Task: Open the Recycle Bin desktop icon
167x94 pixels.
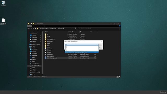Action: tap(3, 3)
